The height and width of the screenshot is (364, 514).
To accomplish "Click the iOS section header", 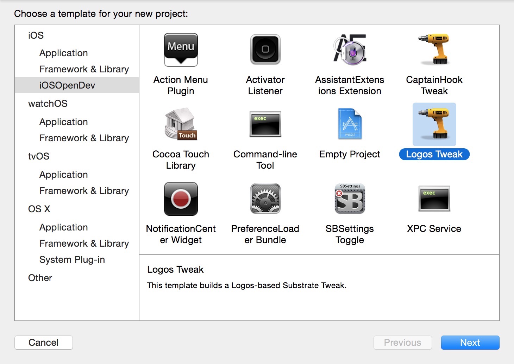I will point(36,35).
